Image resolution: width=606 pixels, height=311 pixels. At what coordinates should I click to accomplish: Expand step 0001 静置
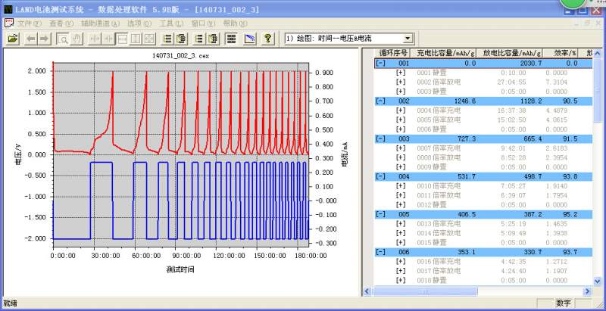pyautogui.click(x=401, y=73)
